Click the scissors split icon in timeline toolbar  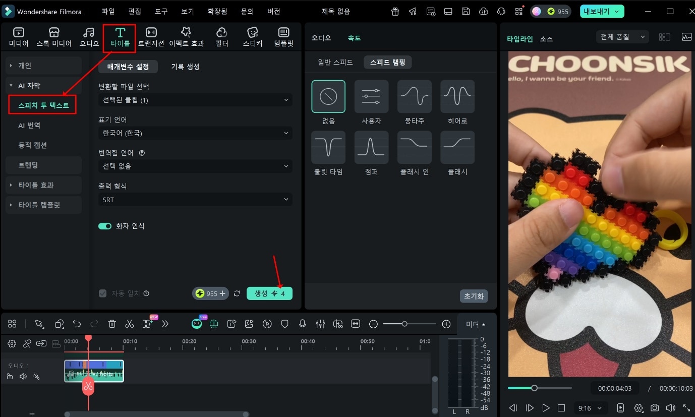click(130, 324)
